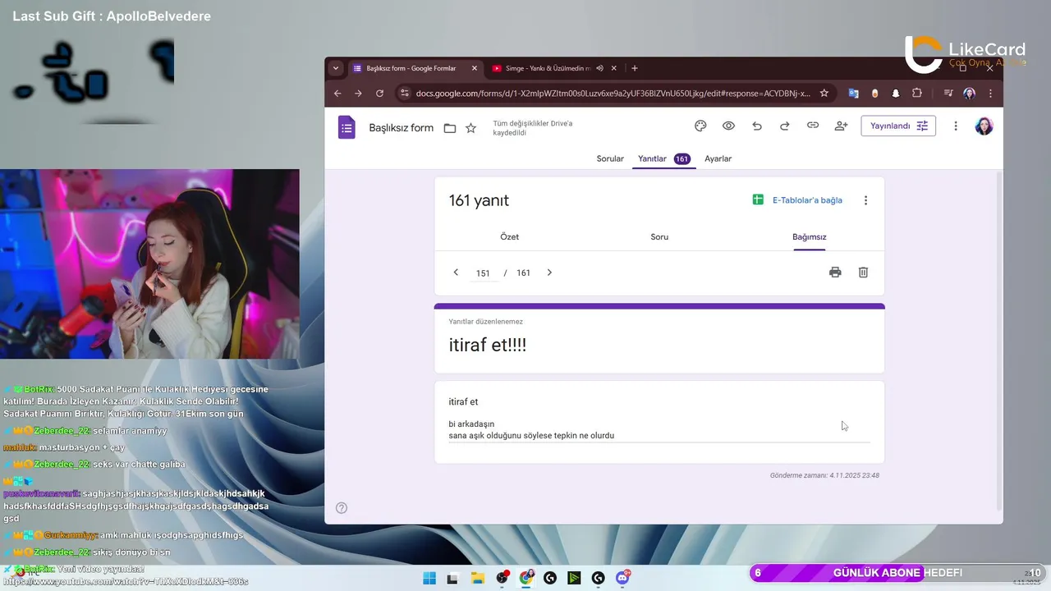Image resolution: width=1051 pixels, height=591 pixels.
Task: Show the Bağımsız individual view
Action: pyautogui.click(x=810, y=236)
